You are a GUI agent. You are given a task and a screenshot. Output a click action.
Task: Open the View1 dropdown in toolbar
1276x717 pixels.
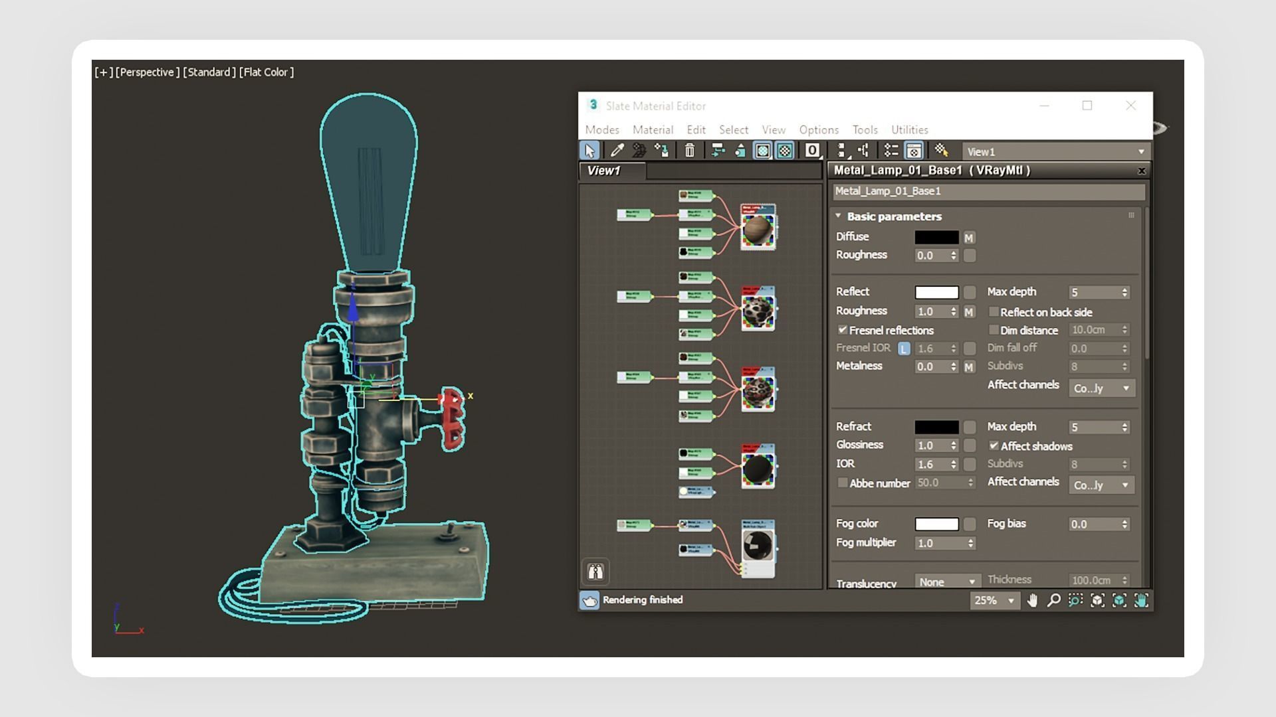coord(1055,152)
